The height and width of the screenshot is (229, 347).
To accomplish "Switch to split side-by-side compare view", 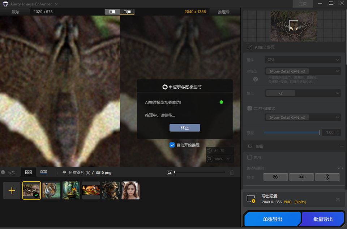I will tap(127, 12).
